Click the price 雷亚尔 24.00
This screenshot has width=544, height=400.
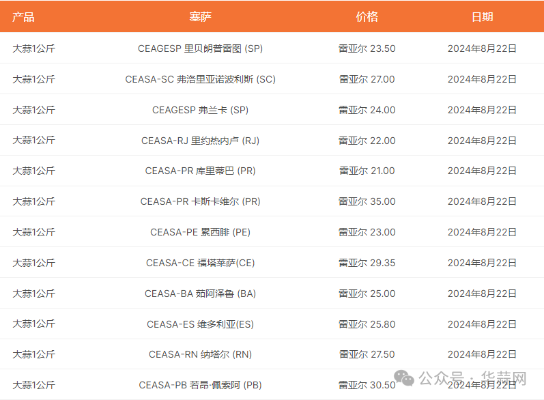click(367, 110)
